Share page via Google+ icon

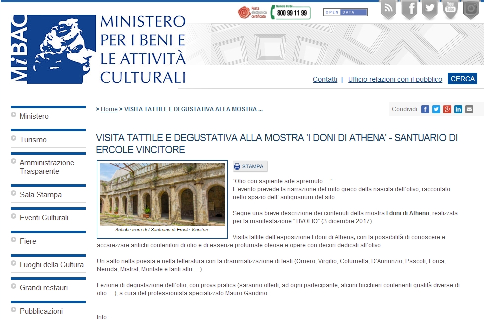[447, 109]
